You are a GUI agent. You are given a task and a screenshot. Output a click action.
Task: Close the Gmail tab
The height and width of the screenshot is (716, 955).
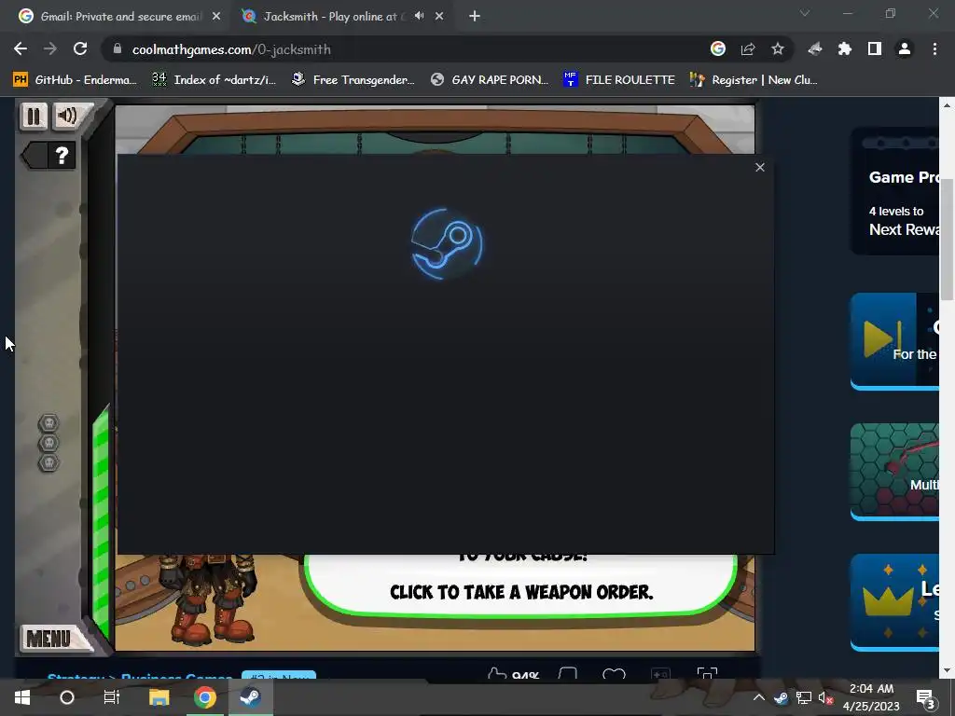(x=216, y=17)
